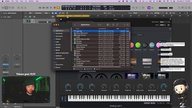Open the Go menu in menu bar
Viewport: 192px width, 108px height.
click(26, 1)
